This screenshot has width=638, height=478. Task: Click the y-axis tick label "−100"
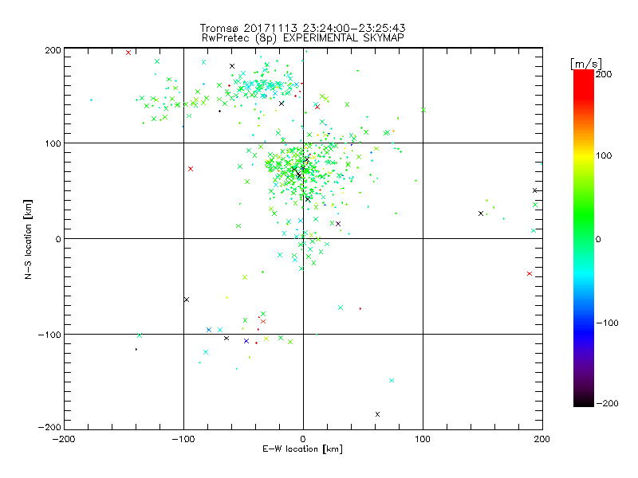(49, 335)
